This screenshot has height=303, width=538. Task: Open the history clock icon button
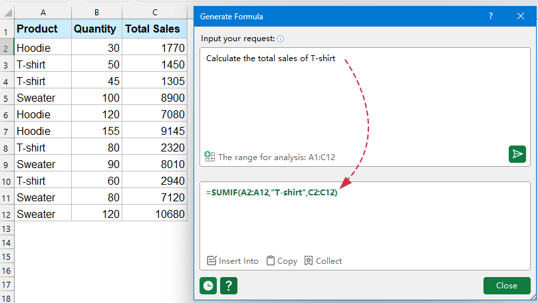[208, 286]
